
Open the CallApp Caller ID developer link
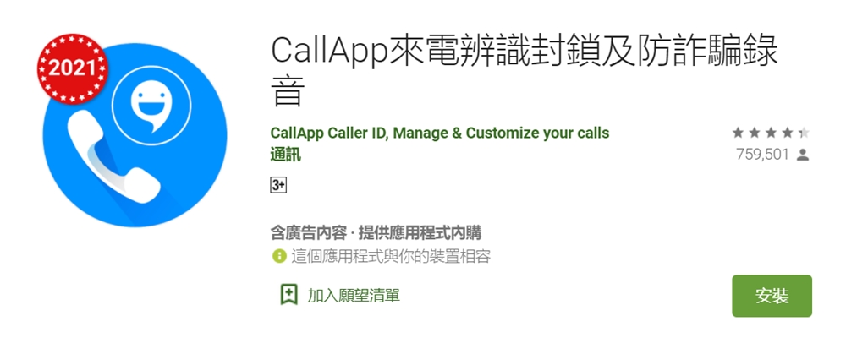coord(439,133)
